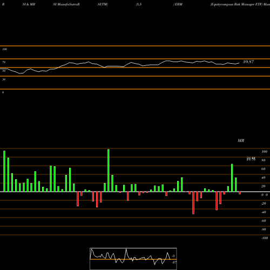Click the RSI axis label 50
Screen dimensions: 270x270
(4, 71)
